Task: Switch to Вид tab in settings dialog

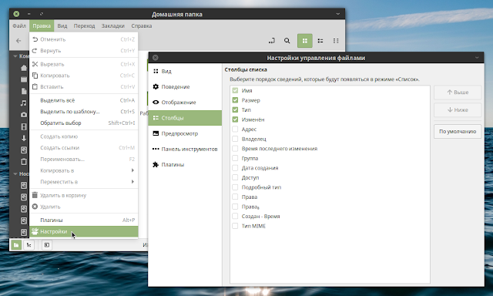Action: point(185,72)
